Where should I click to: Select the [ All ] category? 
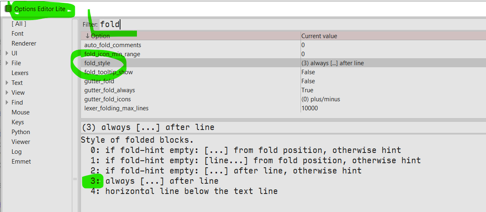click(x=19, y=24)
